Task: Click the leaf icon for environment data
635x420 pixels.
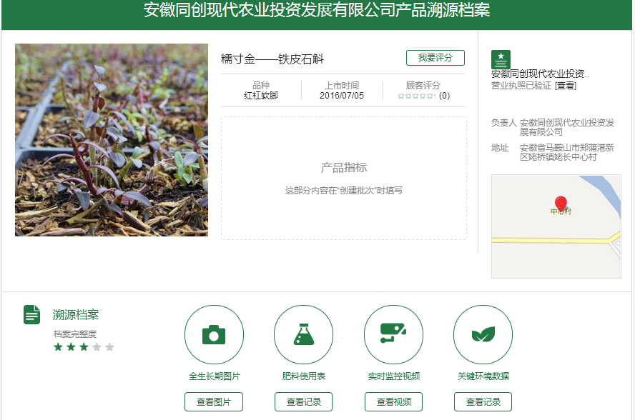Action: 483,334
